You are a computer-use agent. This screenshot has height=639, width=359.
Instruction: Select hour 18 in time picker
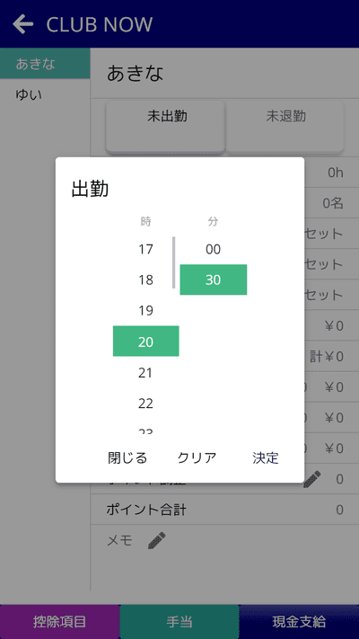(145, 280)
